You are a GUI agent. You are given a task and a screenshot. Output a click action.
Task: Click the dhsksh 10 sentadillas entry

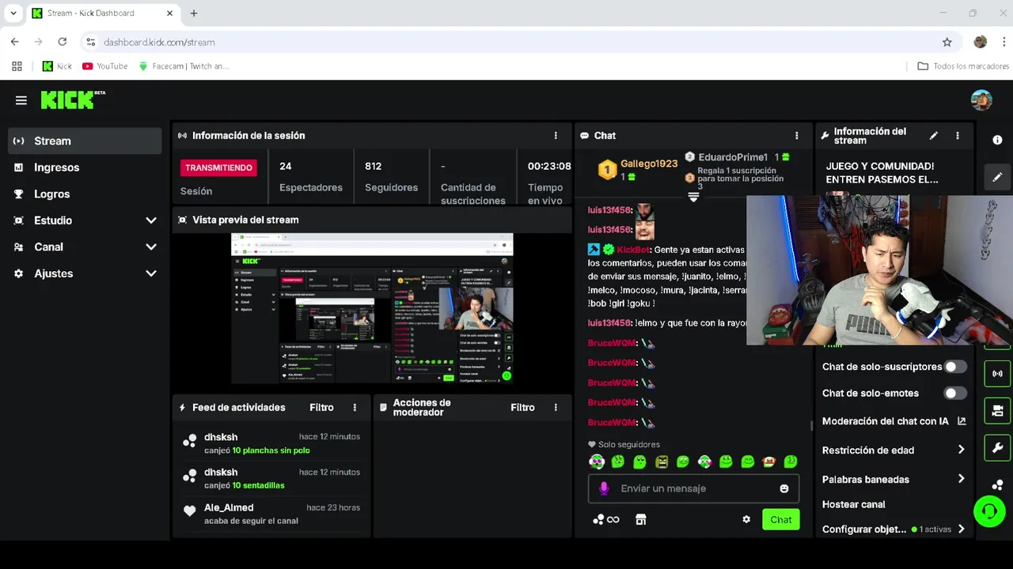click(271, 479)
